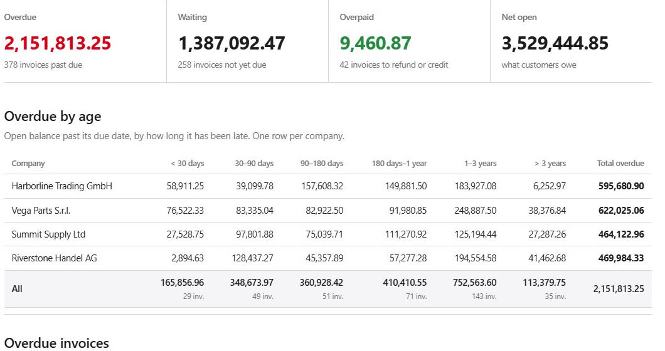Click the '< 30 days' column header
This screenshot has height=351, width=665.
coord(188,164)
